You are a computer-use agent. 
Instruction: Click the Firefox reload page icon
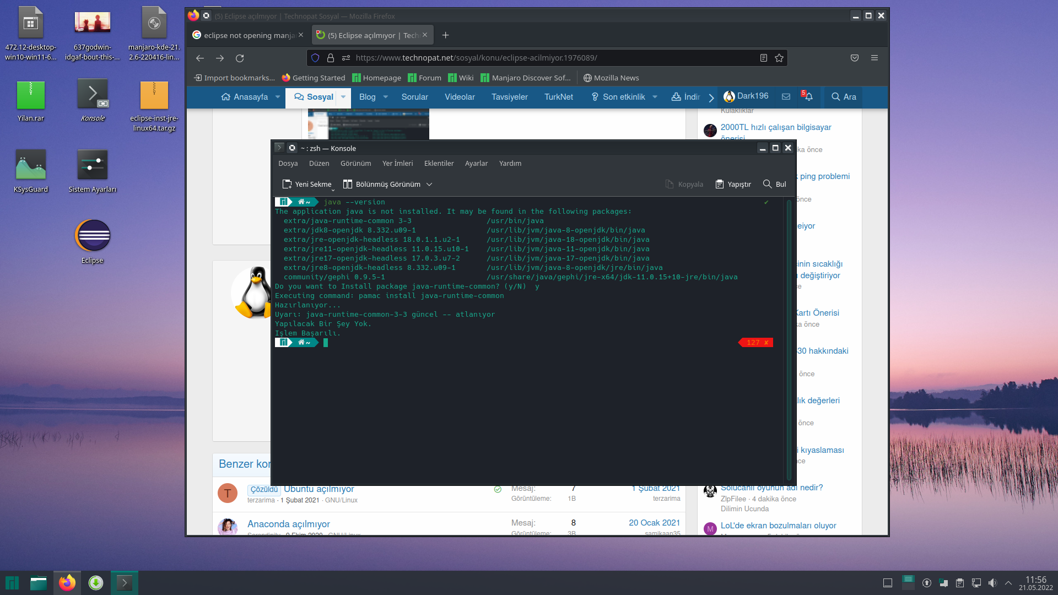click(x=240, y=58)
